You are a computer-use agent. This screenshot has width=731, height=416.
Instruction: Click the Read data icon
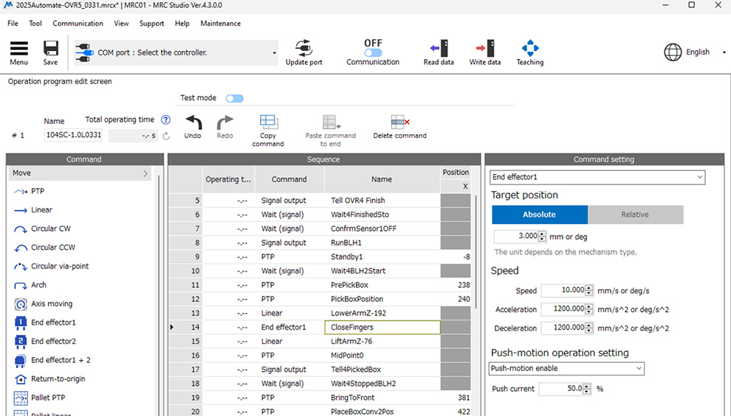439,48
